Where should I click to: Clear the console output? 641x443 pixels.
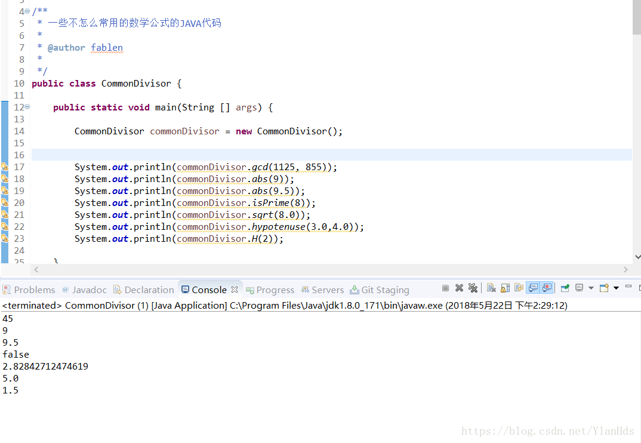point(491,288)
